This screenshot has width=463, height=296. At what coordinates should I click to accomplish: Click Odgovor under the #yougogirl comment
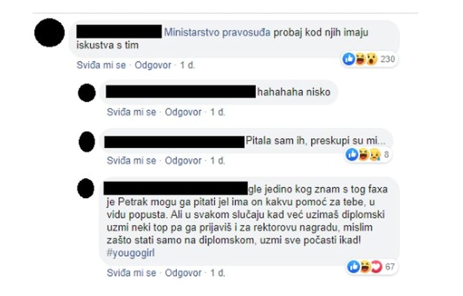coord(183,273)
